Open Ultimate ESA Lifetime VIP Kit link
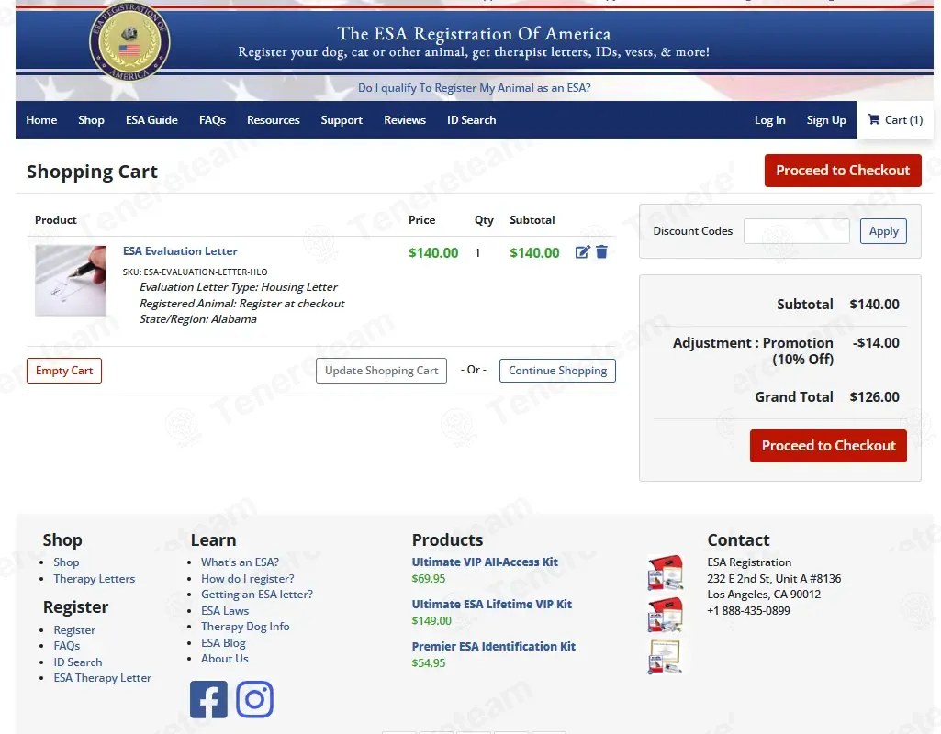This screenshot has width=941, height=734. [491, 604]
